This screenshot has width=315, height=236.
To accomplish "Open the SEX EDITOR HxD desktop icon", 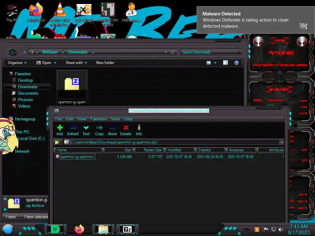I will coord(84,12).
